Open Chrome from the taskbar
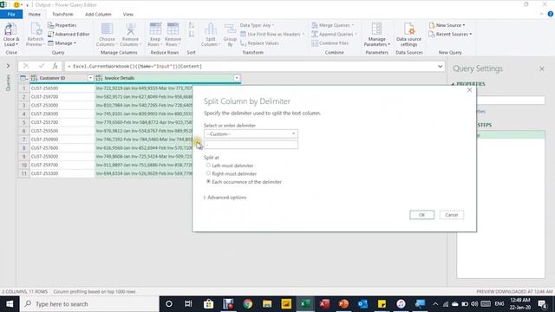555x312 pixels. tap(247, 304)
